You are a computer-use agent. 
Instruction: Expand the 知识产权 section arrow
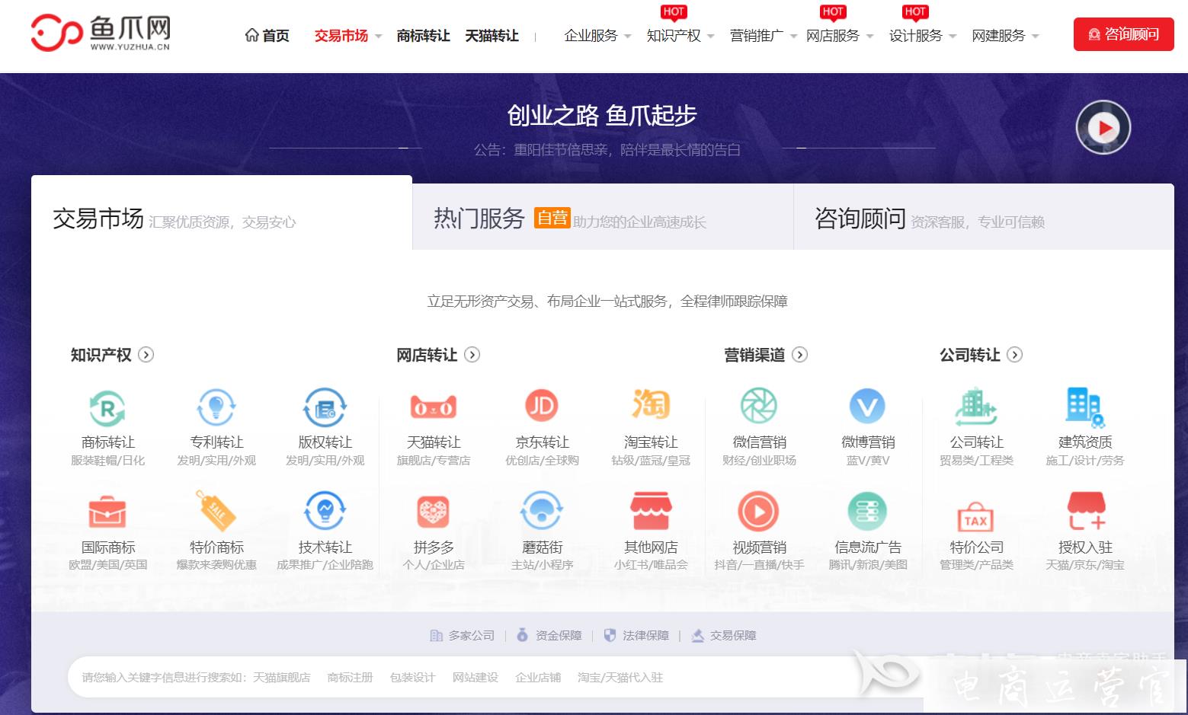coord(146,355)
